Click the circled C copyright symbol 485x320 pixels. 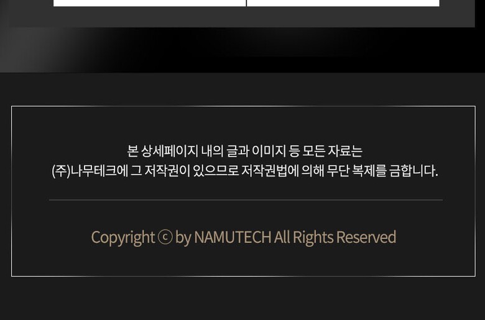click(x=165, y=237)
